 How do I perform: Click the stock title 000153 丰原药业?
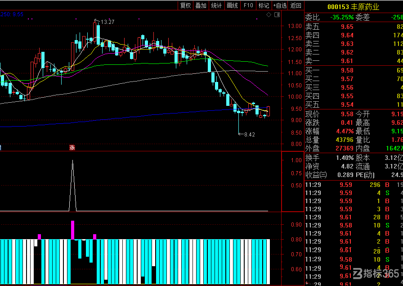click(x=354, y=7)
